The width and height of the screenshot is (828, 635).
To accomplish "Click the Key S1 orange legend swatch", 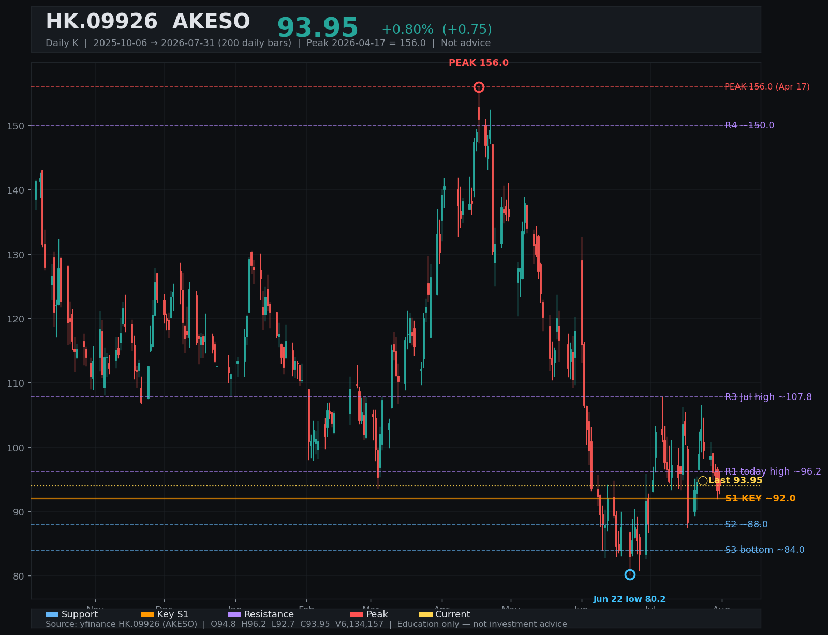I will [147, 614].
